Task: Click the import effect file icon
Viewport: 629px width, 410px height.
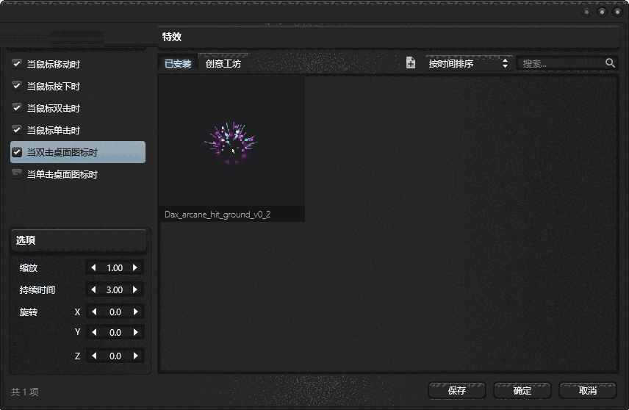Action: coord(410,62)
